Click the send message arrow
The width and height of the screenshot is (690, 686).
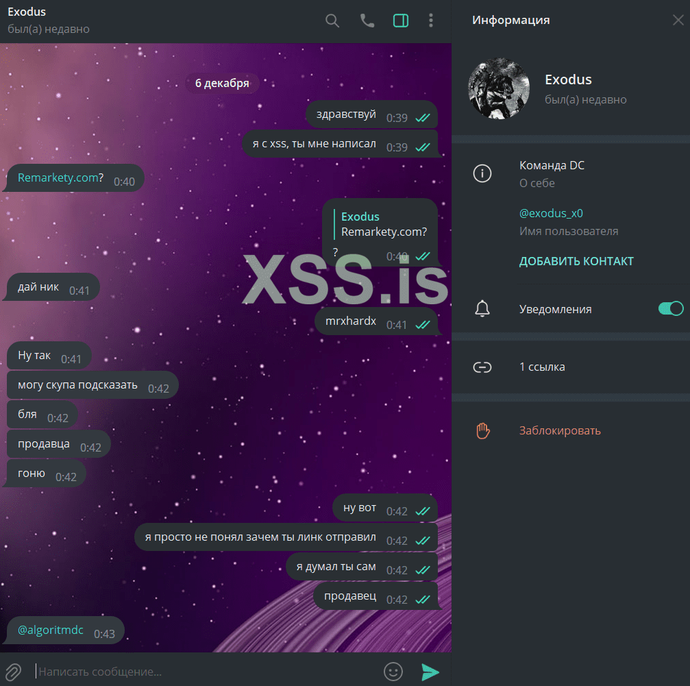tap(430, 672)
